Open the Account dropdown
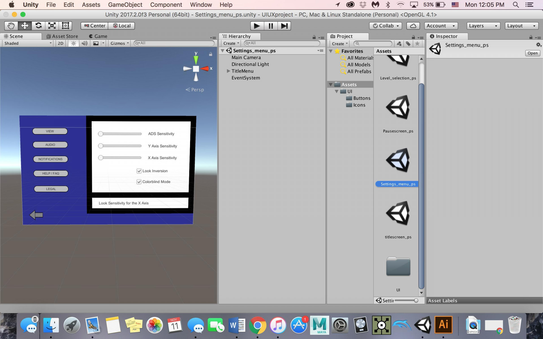Screen dimensions: 543x339 (441, 26)
